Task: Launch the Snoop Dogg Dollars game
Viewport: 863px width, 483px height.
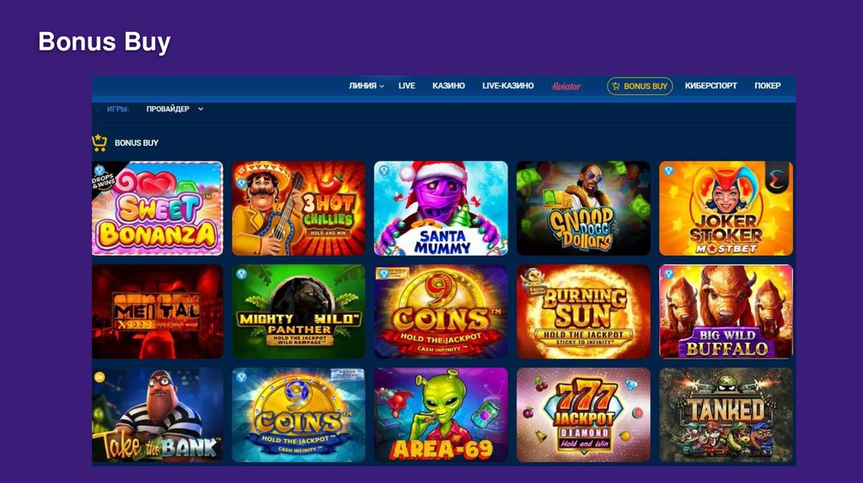Action: 583,208
